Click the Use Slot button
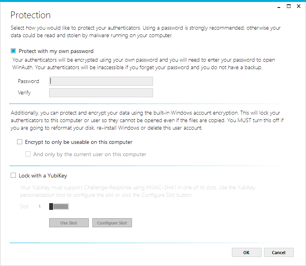 (69, 223)
